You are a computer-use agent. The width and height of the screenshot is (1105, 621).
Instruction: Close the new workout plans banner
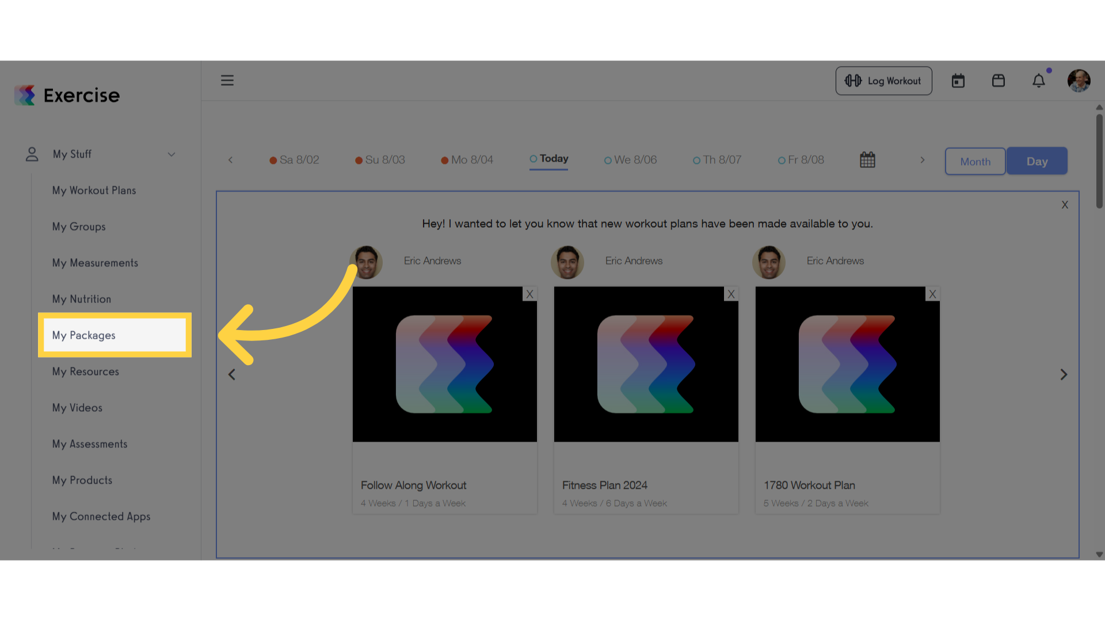click(x=1065, y=205)
